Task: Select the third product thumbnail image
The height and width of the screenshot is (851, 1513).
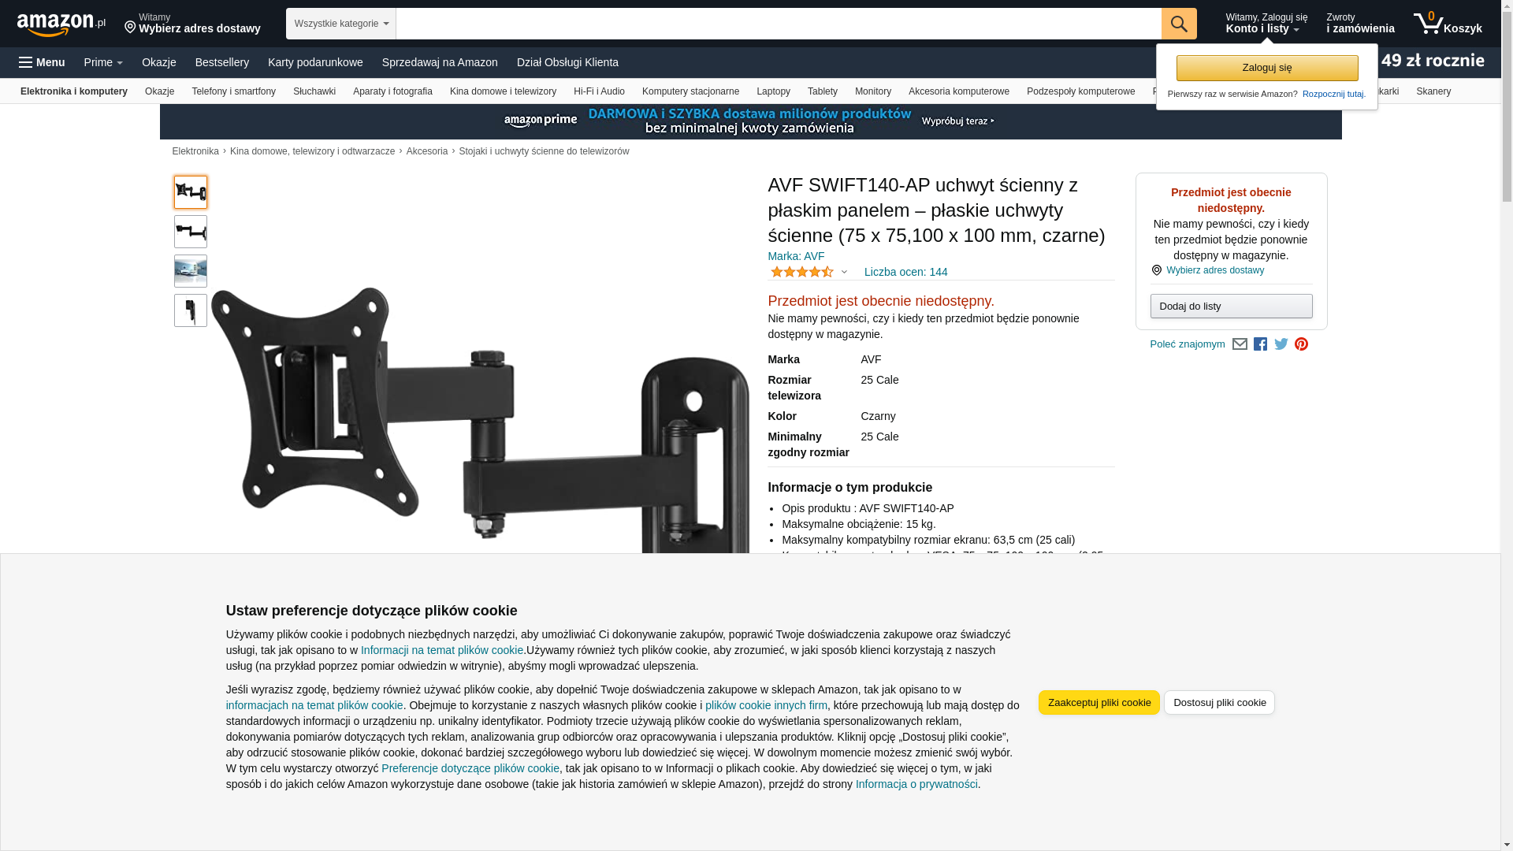Action: coord(191,271)
